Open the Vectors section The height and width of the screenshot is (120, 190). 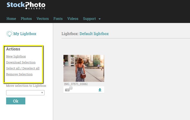43,19
